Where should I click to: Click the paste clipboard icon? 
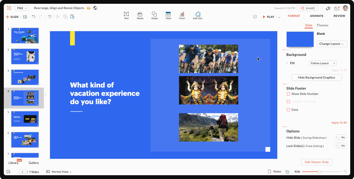click(72, 17)
